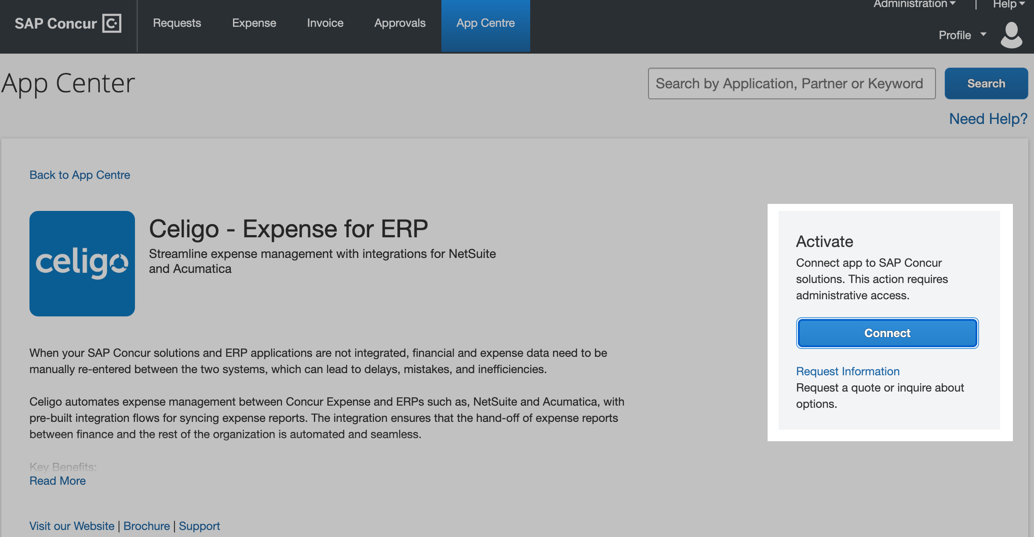Click the user avatar profile icon
Image resolution: width=1034 pixels, height=537 pixels.
(1011, 35)
